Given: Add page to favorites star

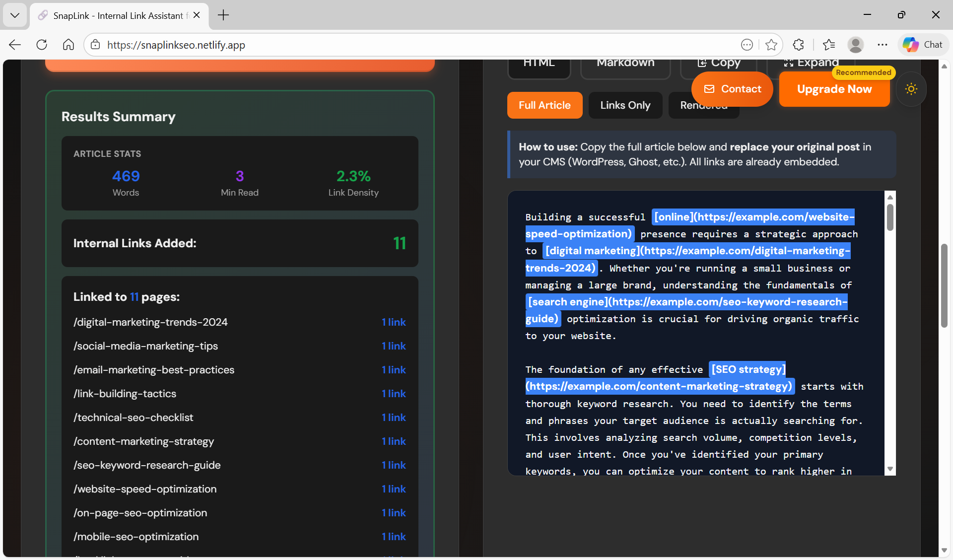Looking at the screenshot, I should 771,45.
